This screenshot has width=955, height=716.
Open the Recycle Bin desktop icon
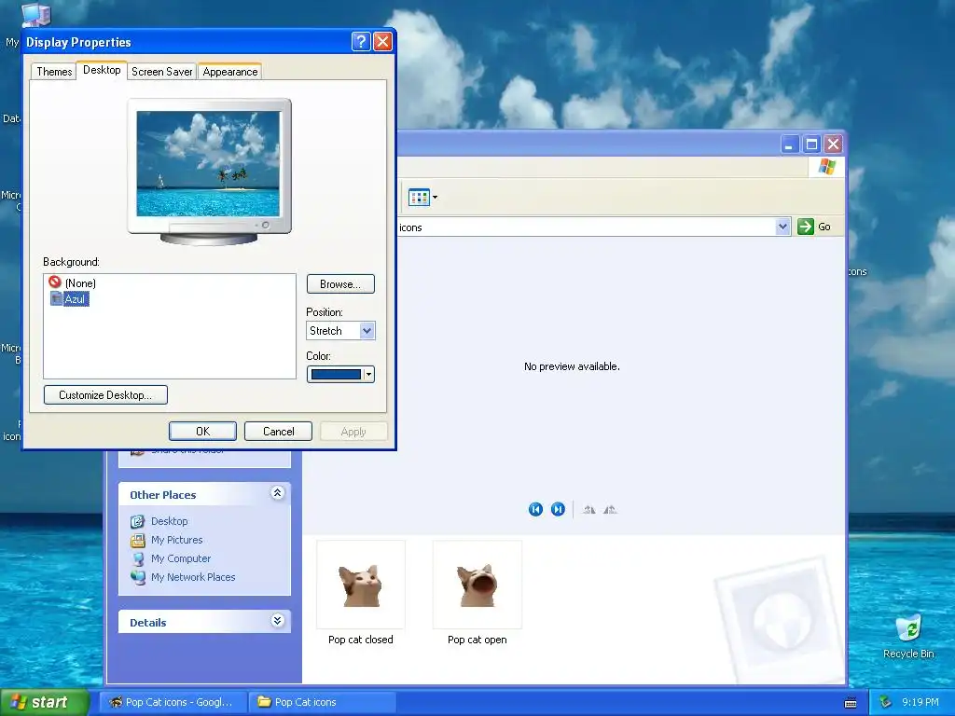tap(908, 636)
